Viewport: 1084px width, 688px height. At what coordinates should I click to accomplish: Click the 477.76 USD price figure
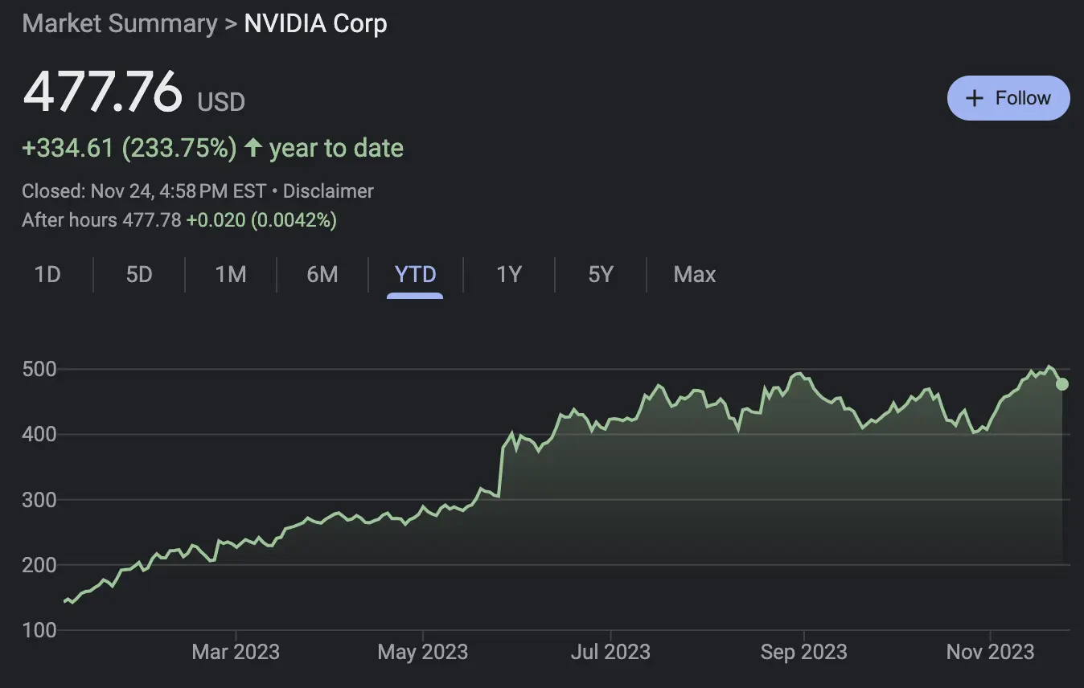tap(133, 92)
